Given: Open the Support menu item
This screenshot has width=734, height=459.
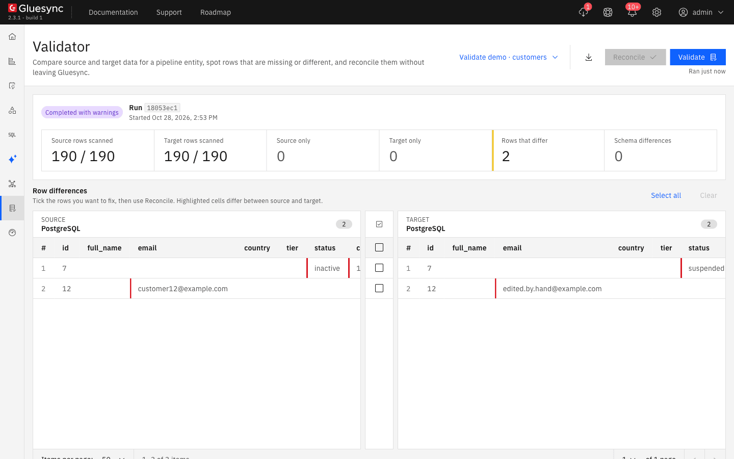Looking at the screenshot, I should point(169,12).
